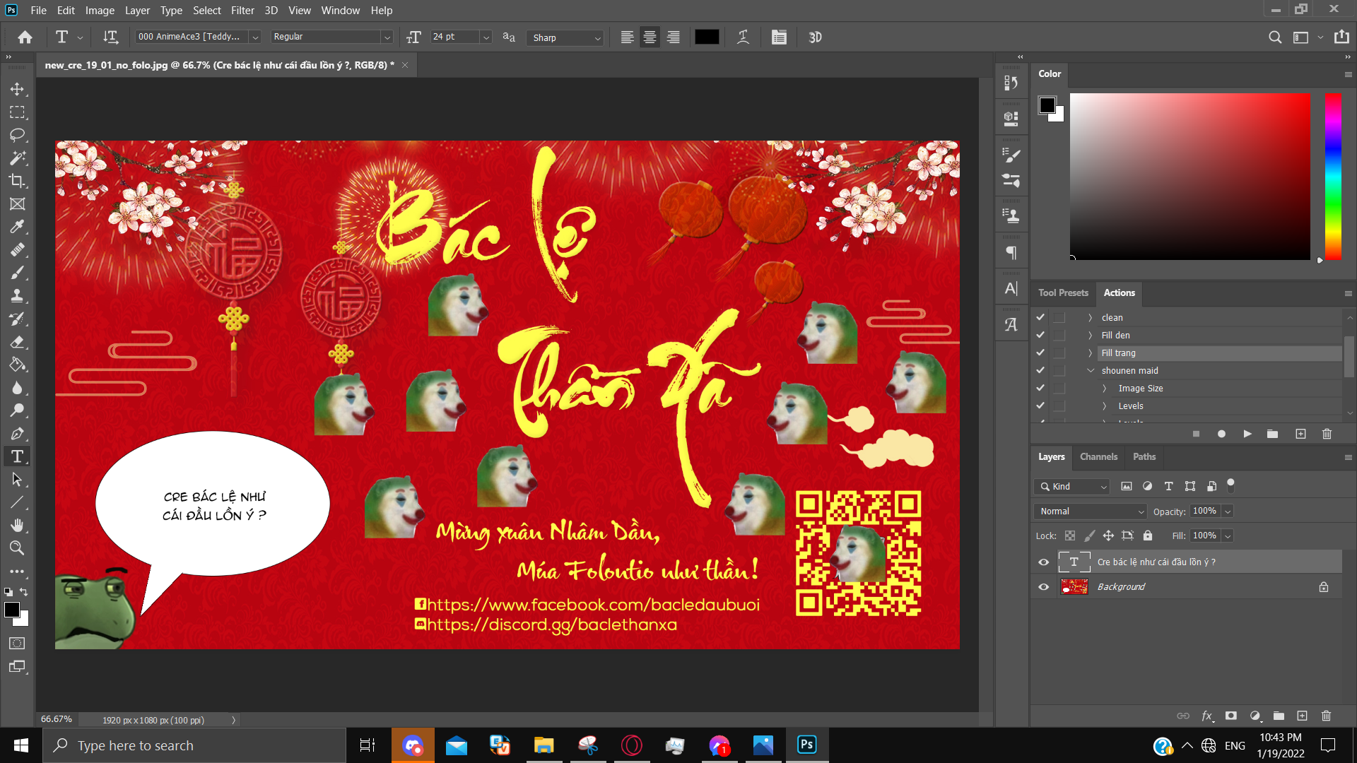The width and height of the screenshot is (1357, 763).
Task: Select the Zoom tool
Action: coord(17,548)
